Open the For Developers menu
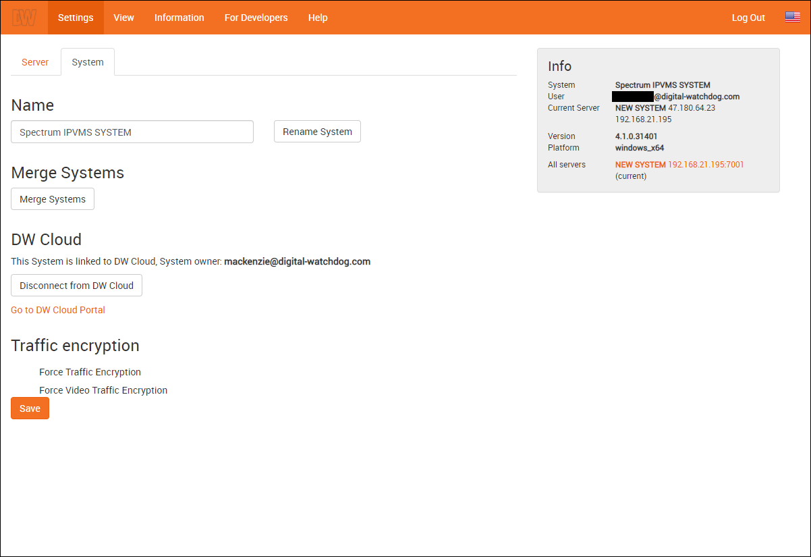 click(256, 18)
